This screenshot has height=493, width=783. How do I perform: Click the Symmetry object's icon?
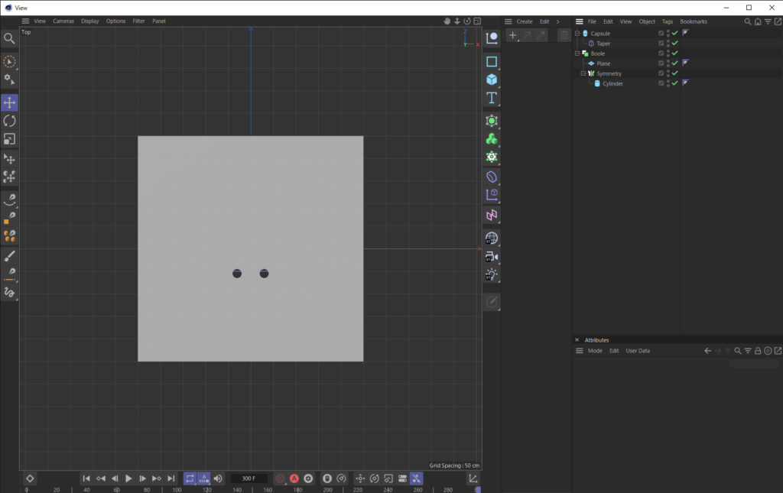pos(590,73)
